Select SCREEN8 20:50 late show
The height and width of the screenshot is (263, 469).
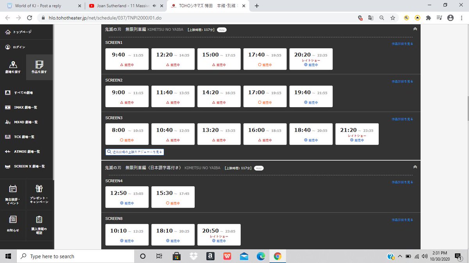coord(219,235)
